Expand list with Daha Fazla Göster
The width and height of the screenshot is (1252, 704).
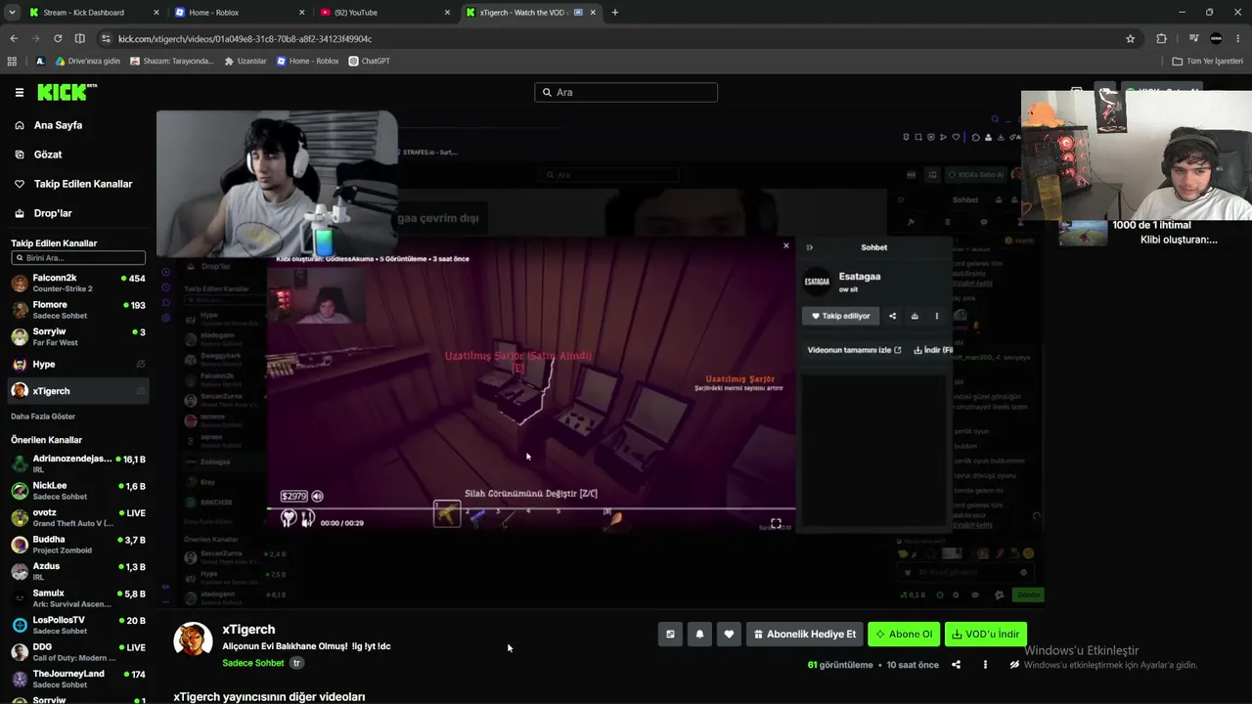43,417
